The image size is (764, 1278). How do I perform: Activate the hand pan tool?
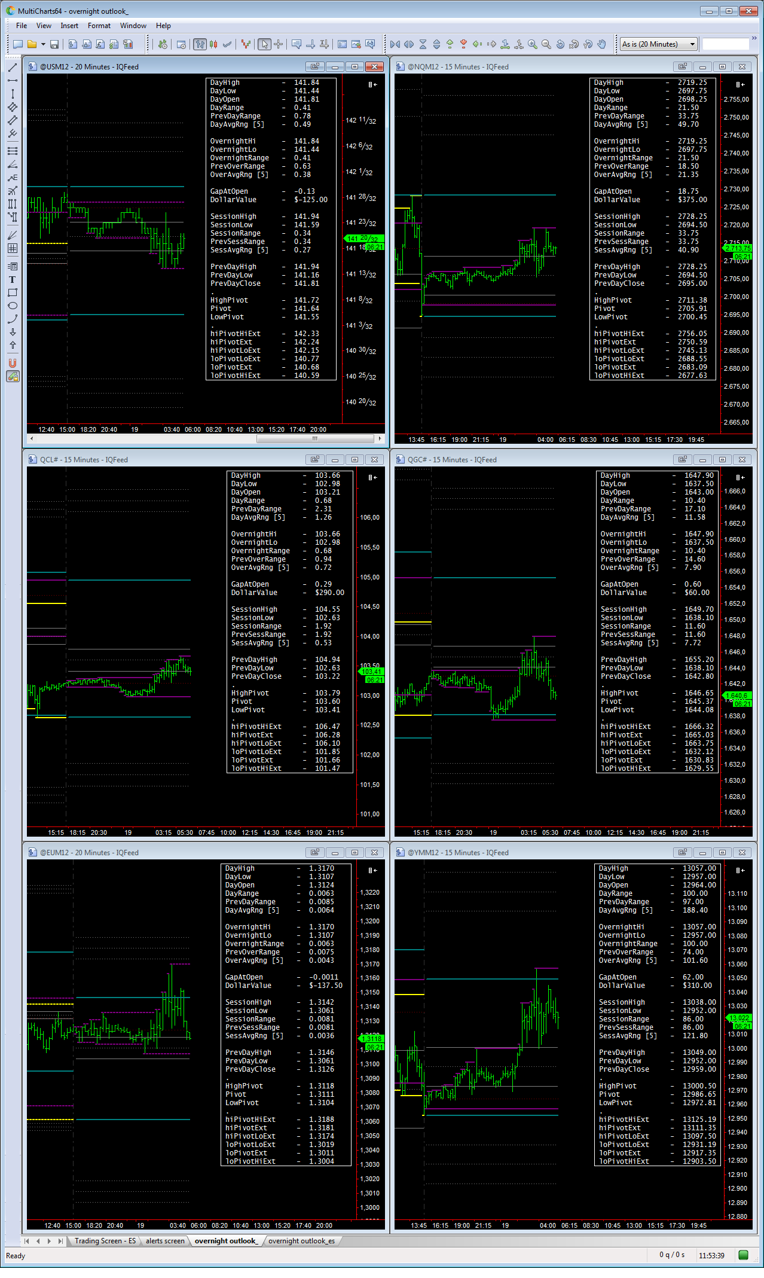(x=601, y=44)
